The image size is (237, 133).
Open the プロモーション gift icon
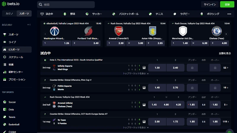point(5,80)
